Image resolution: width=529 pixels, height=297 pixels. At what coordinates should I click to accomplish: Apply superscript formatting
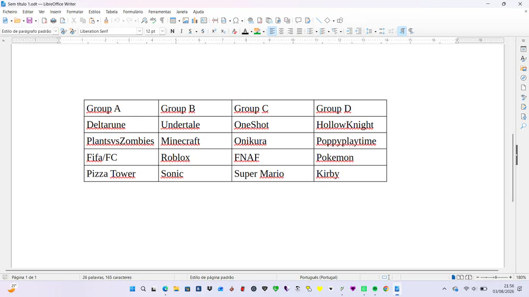coord(214,31)
